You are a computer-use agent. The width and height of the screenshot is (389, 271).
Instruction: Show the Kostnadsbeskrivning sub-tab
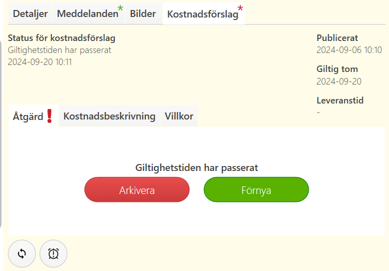point(109,116)
